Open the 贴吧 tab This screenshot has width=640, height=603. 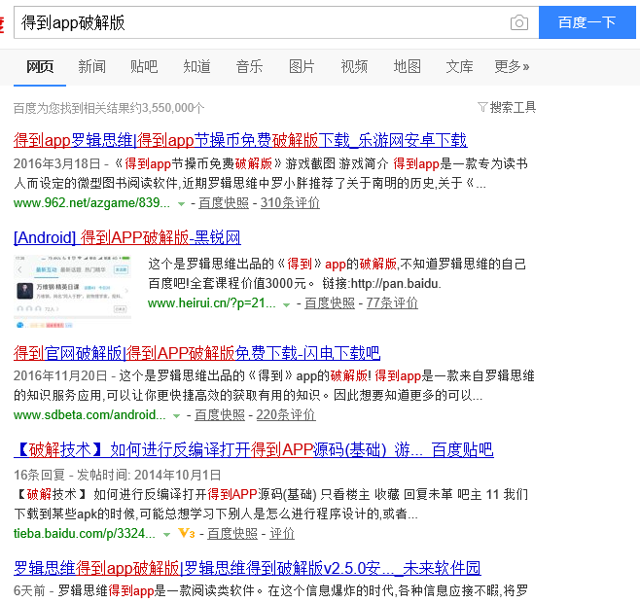pos(144,66)
